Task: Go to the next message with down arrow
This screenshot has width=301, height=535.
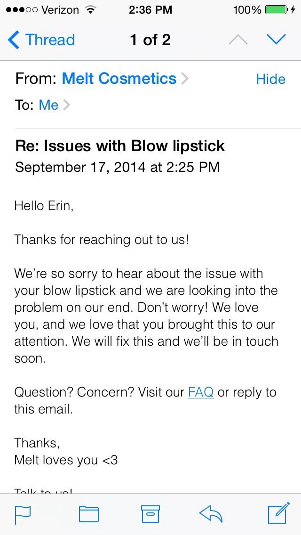Action: (276, 40)
